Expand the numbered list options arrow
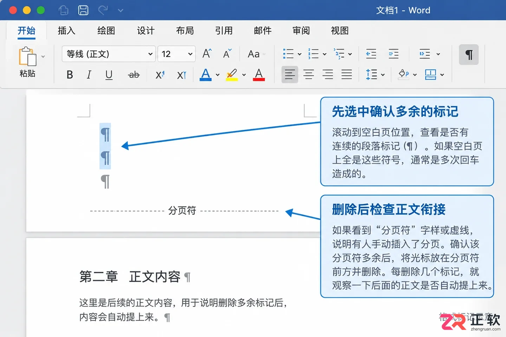506x337 pixels. click(x=325, y=54)
